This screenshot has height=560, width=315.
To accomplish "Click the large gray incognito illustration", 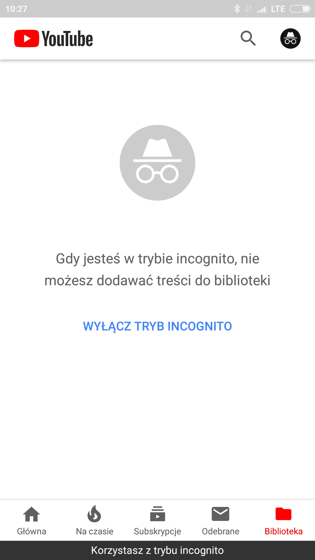I will pyautogui.click(x=157, y=163).
